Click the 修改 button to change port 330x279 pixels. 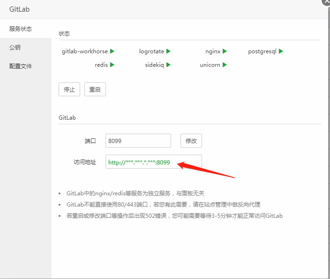point(191,141)
